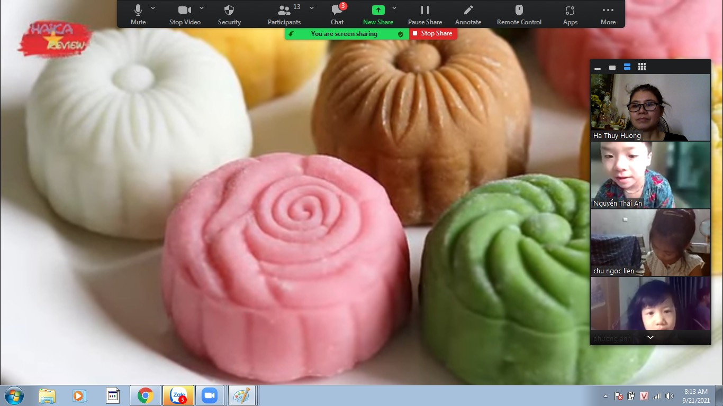The width and height of the screenshot is (723, 406).
Task: Stop Video camera button
Action: [185, 14]
